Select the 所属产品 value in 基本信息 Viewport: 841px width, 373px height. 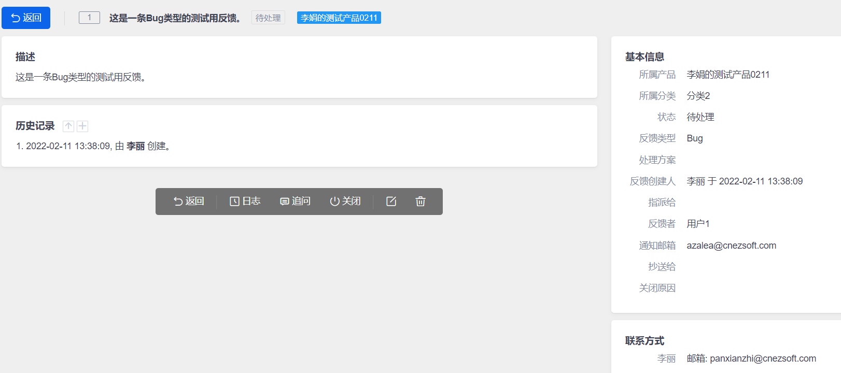pyautogui.click(x=728, y=75)
